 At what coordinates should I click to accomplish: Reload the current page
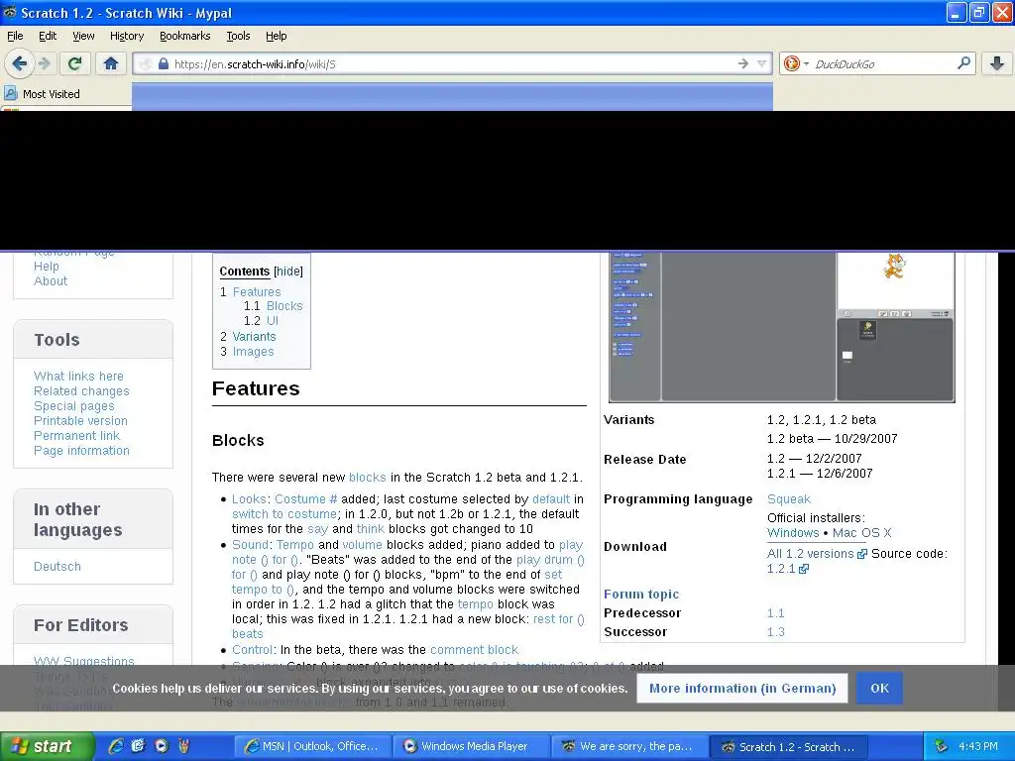click(74, 63)
